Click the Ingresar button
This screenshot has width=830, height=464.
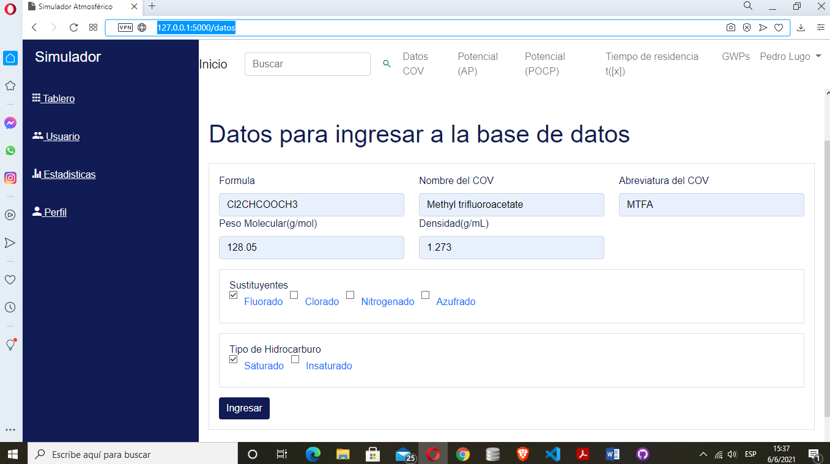coord(244,408)
